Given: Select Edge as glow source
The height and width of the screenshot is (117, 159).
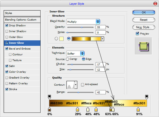Looking at the screenshot, I should [83, 59].
